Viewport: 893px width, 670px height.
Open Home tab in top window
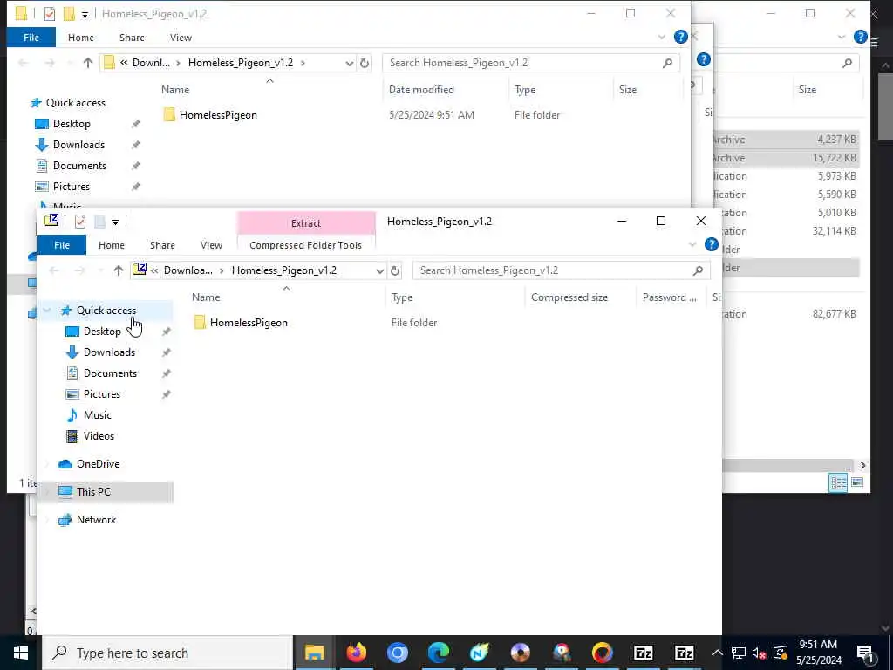[x=81, y=38]
